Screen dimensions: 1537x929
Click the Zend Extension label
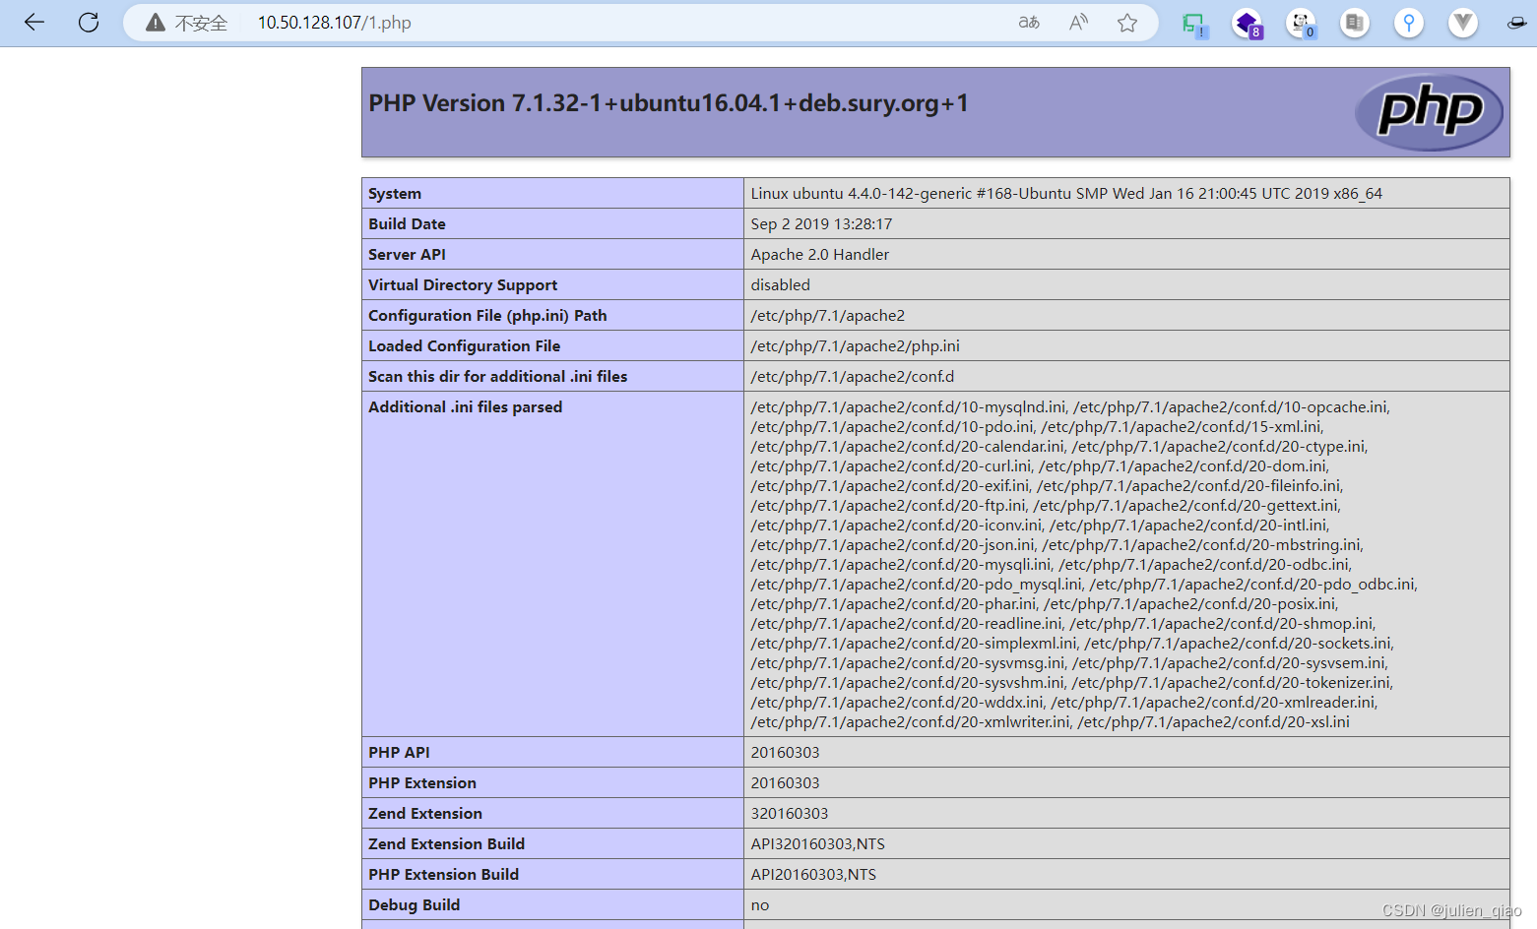(425, 814)
